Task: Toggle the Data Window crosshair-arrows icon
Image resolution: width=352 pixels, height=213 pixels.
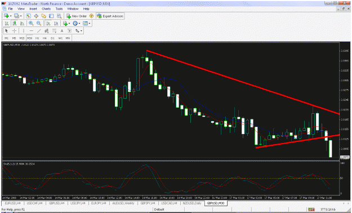Action: [x=36, y=16]
